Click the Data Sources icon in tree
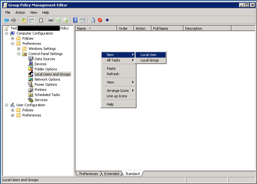Viewport: 257px width, 184px height. (31, 59)
